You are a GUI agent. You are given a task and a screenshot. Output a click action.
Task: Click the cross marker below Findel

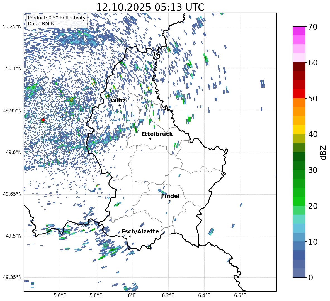point(170,201)
